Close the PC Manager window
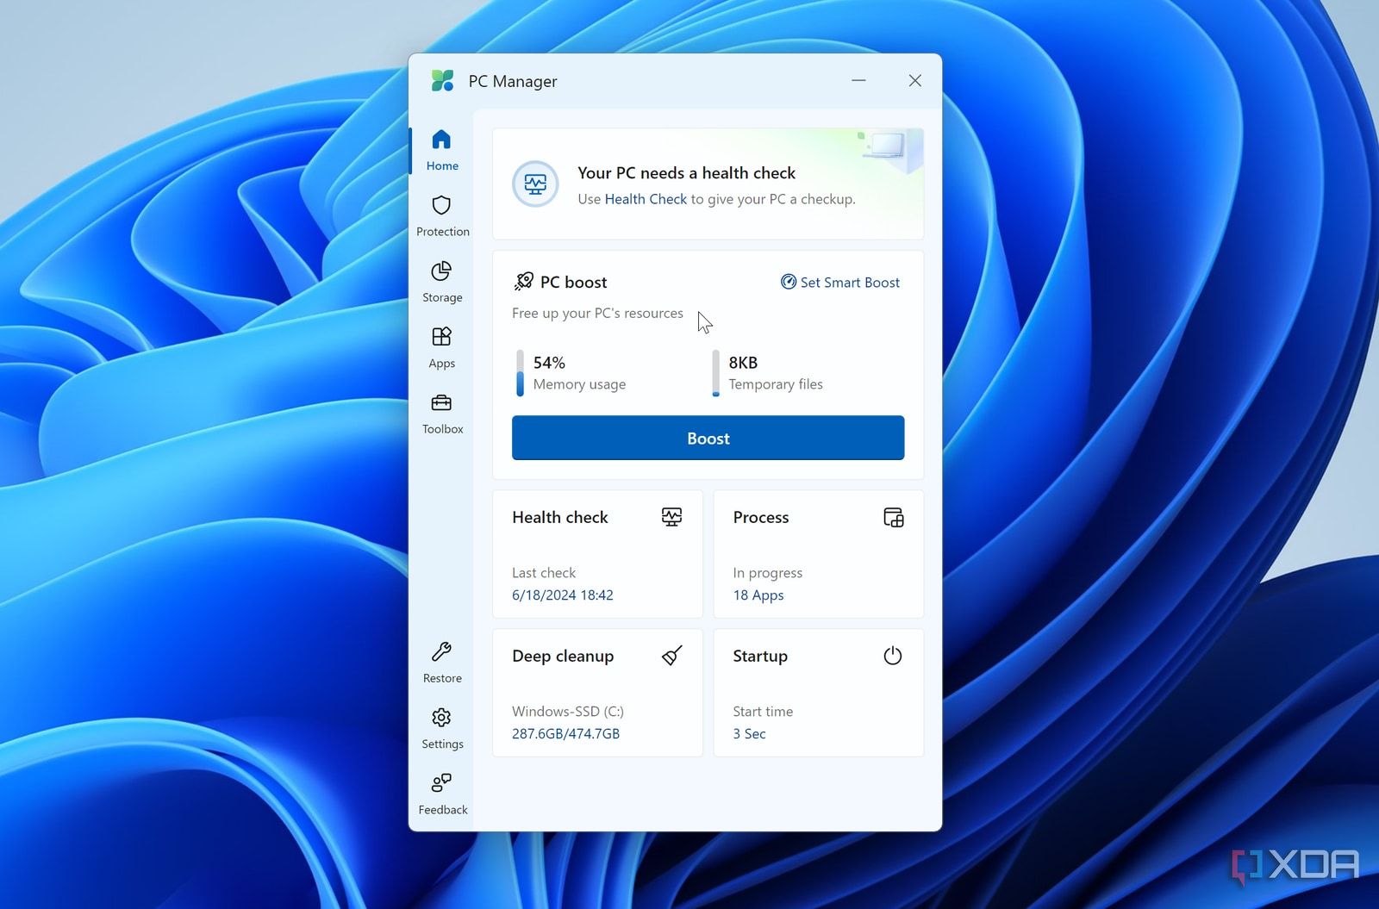The width and height of the screenshot is (1379, 909). point(915,80)
